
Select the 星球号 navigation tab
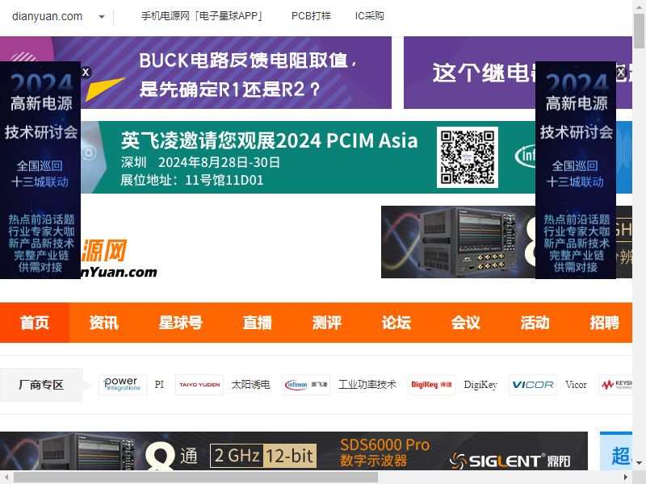[181, 323]
